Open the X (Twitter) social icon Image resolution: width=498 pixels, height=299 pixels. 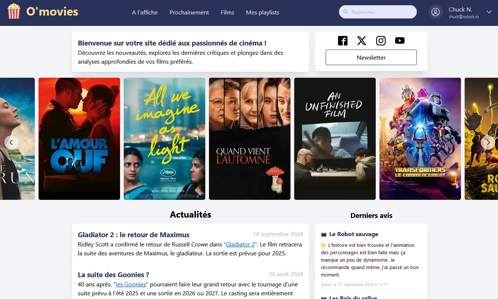[362, 41]
